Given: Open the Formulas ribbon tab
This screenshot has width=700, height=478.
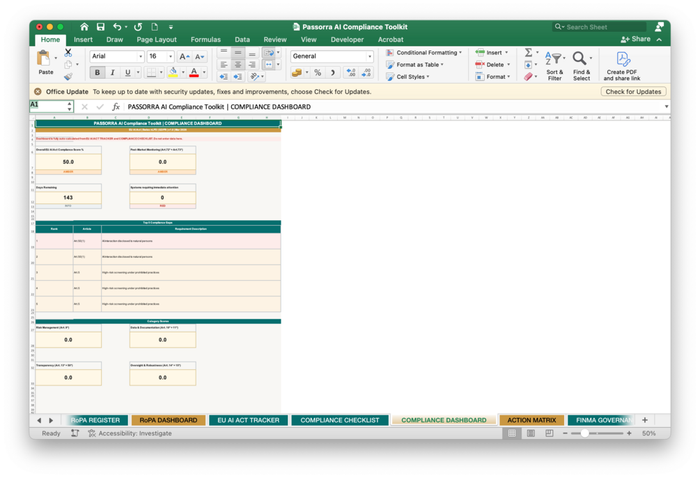Looking at the screenshot, I should (205, 40).
